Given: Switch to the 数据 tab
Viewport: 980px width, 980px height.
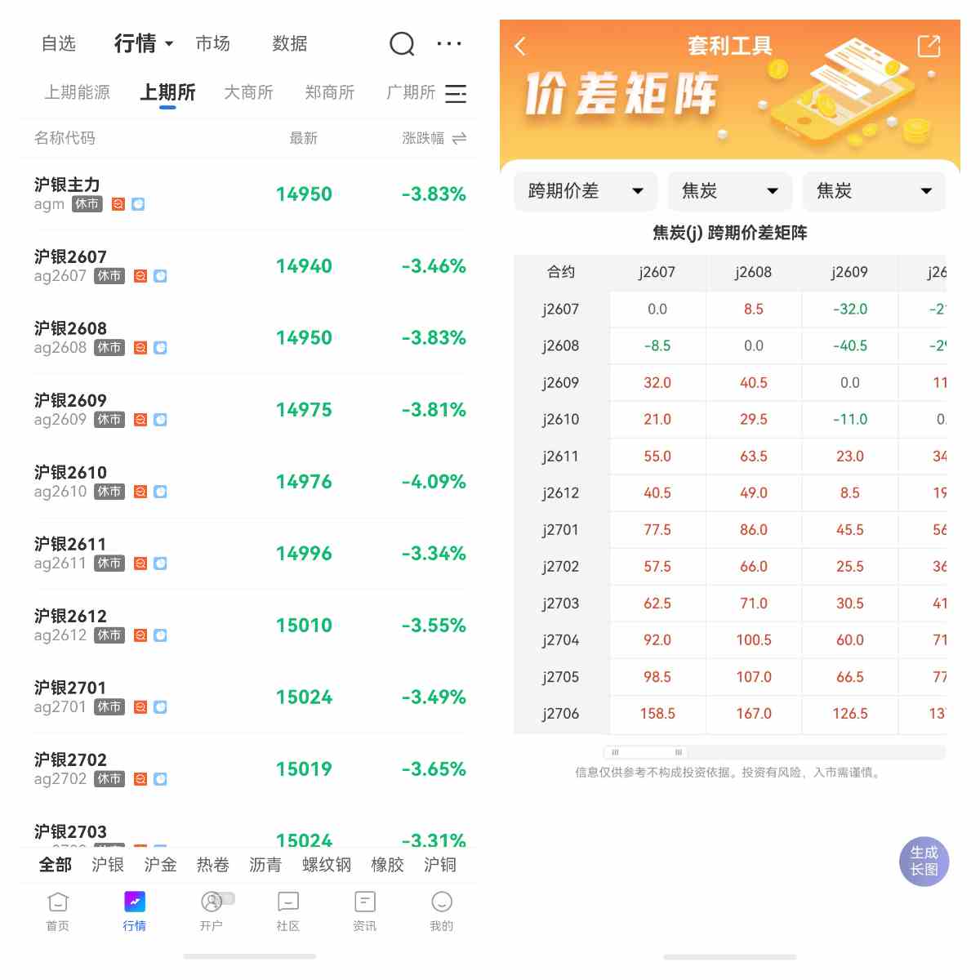Looking at the screenshot, I should (290, 43).
